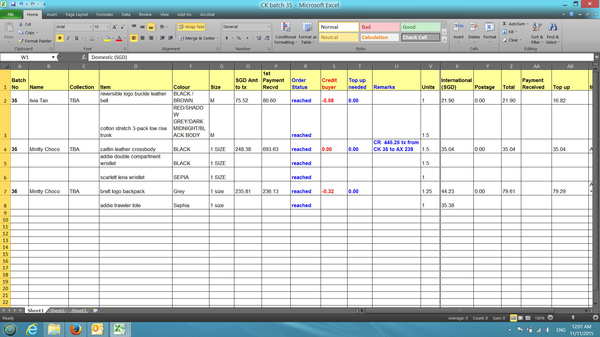Click the zoom slider handle

573,318
